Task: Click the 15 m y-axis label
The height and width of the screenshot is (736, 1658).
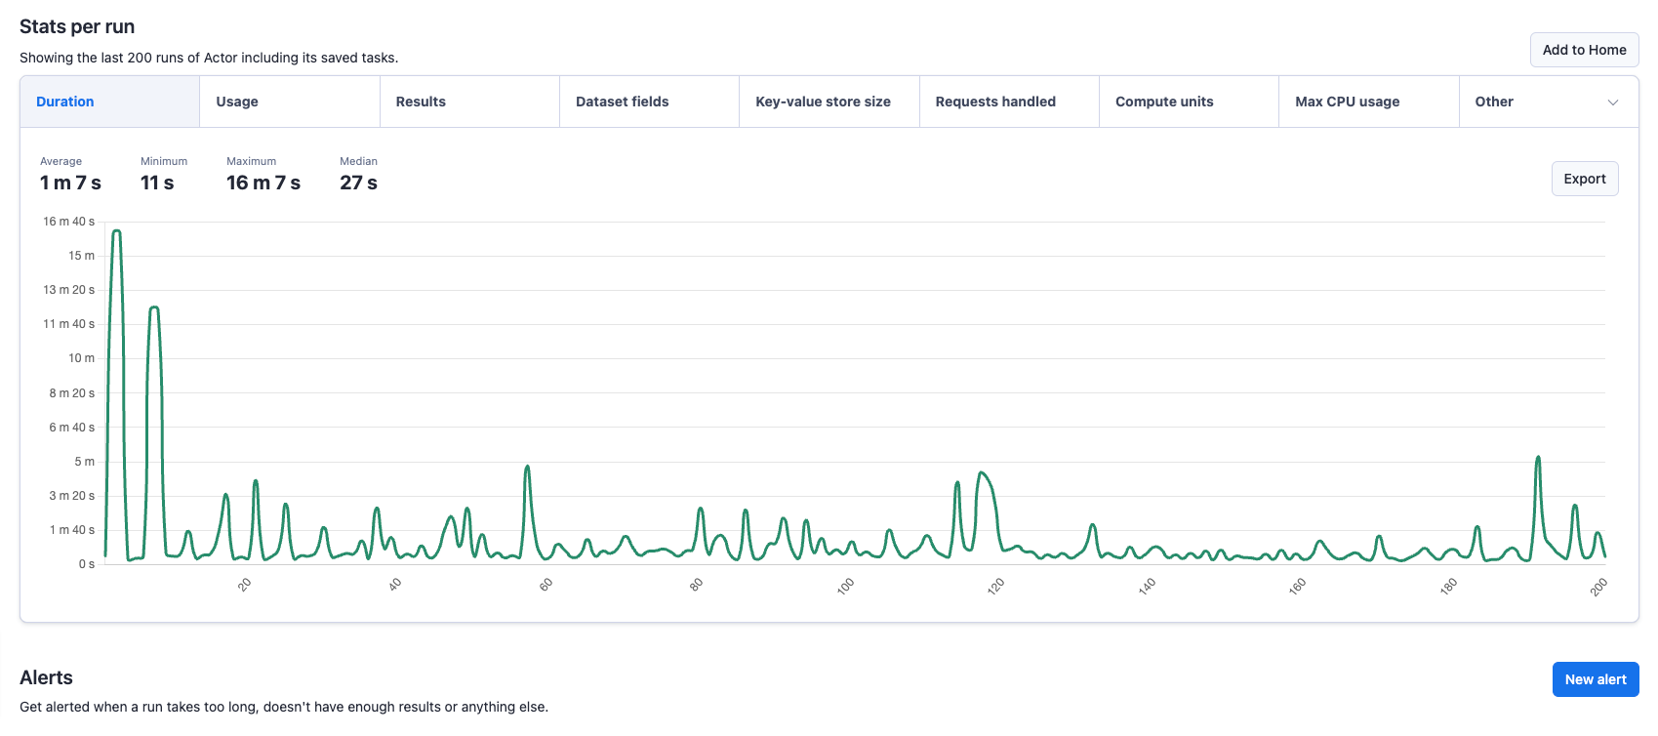Action: (x=81, y=256)
